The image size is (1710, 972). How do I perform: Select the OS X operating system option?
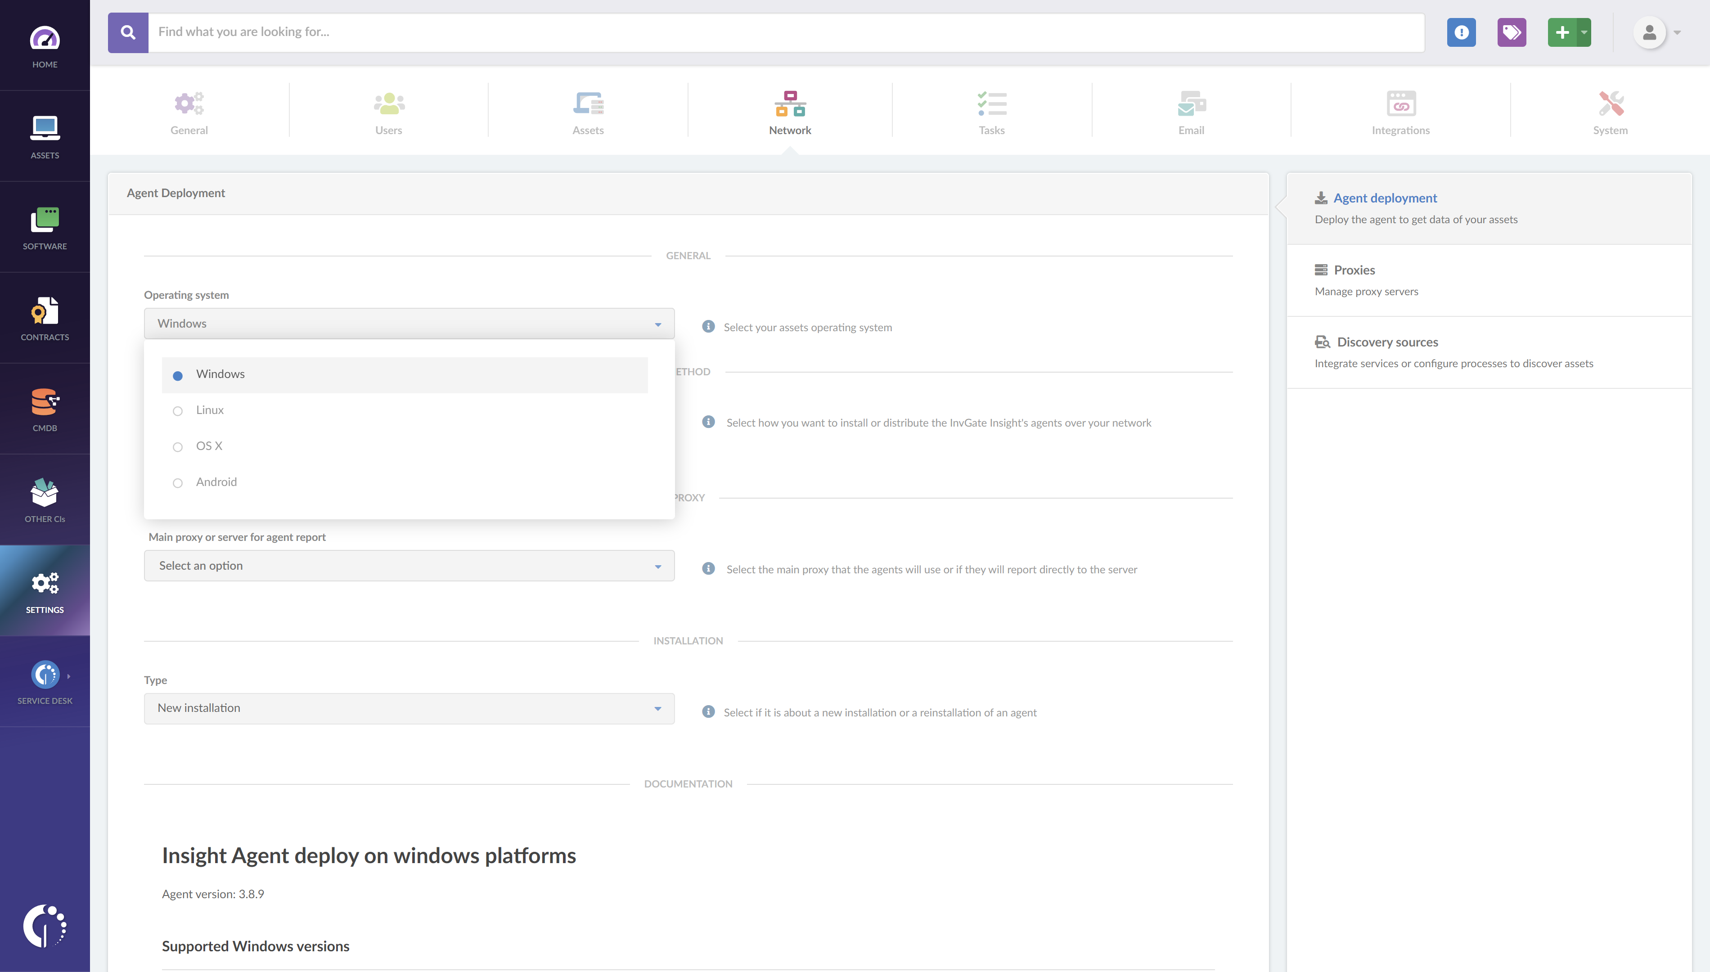[x=209, y=445]
